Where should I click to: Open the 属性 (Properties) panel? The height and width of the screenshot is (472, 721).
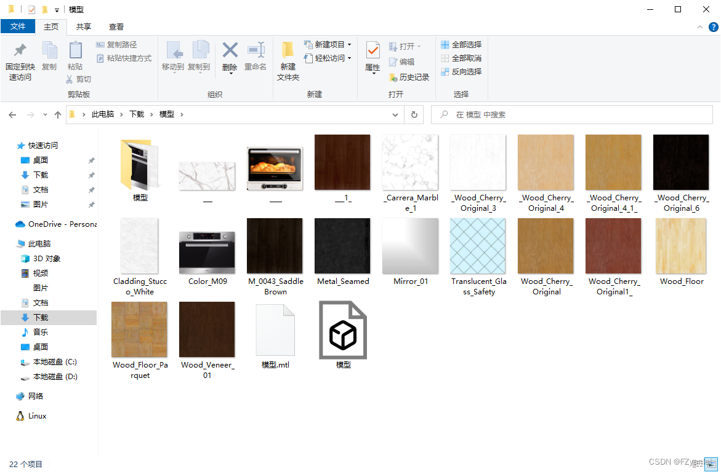coord(373,58)
